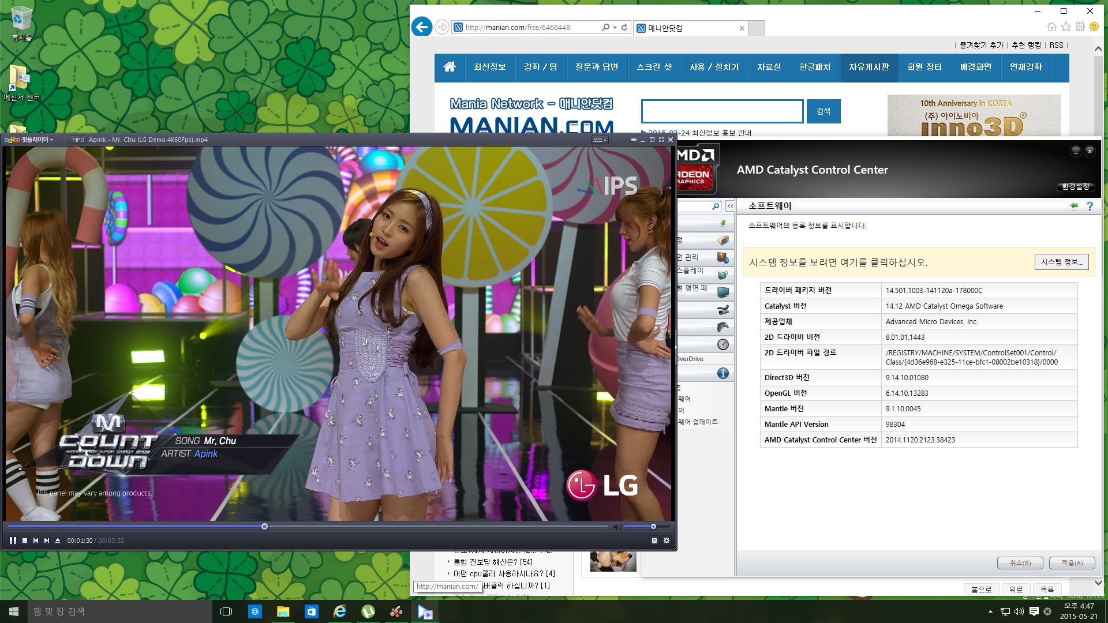The width and height of the screenshot is (1108, 623).
Task: Refresh the manian.com page in Internet Explorer
Action: (624, 27)
